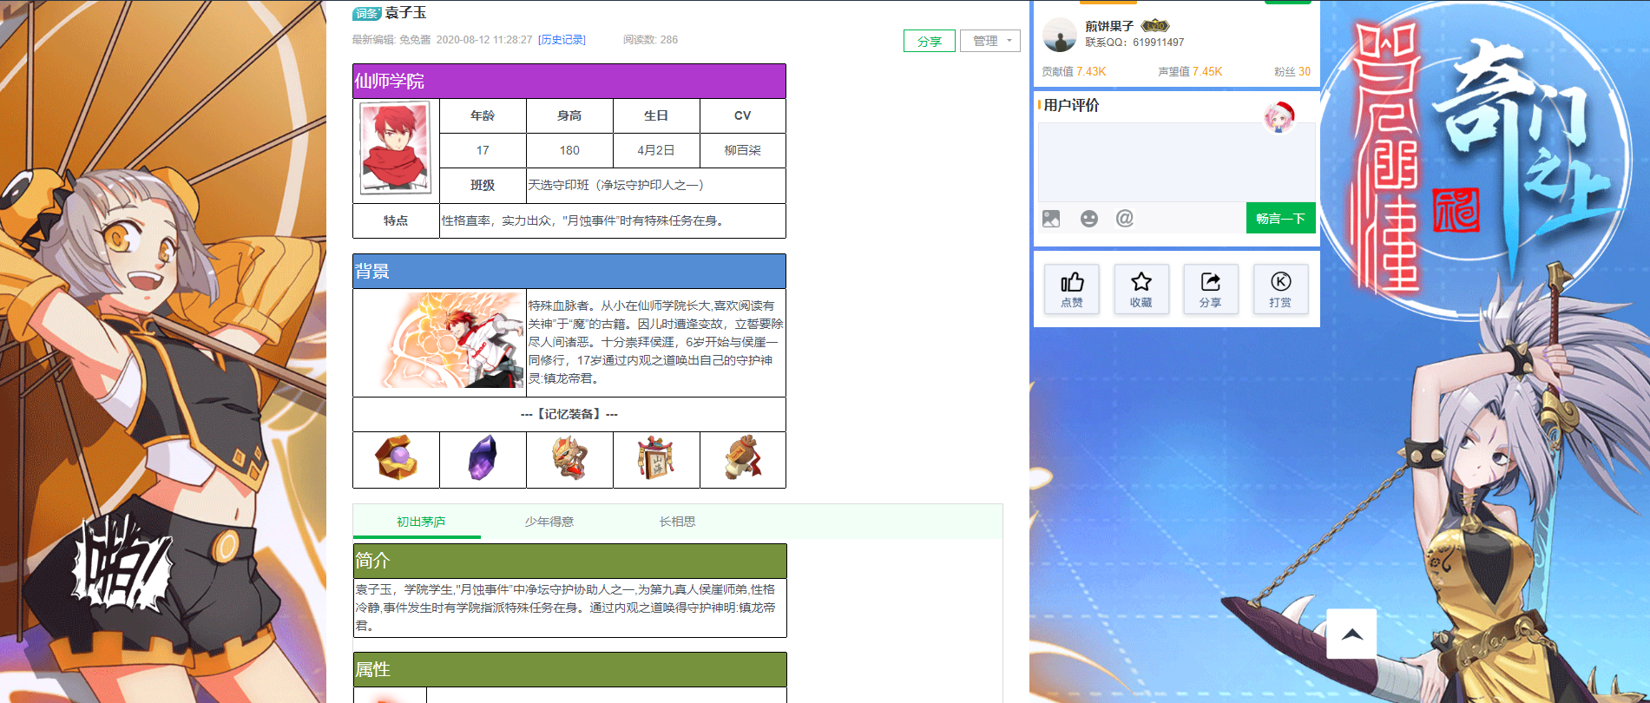This screenshot has height=703, width=1650.
Task: Click the age value 17
Action: (483, 150)
